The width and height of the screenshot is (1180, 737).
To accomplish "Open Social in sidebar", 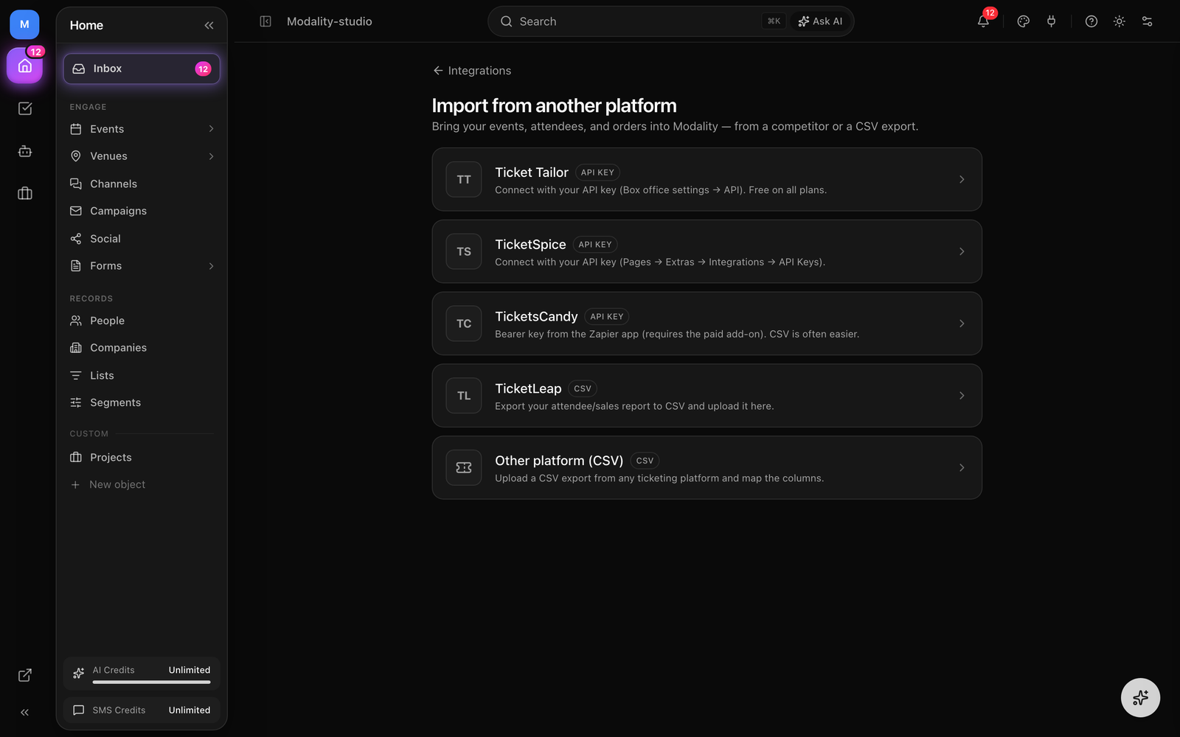I will (x=142, y=239).
